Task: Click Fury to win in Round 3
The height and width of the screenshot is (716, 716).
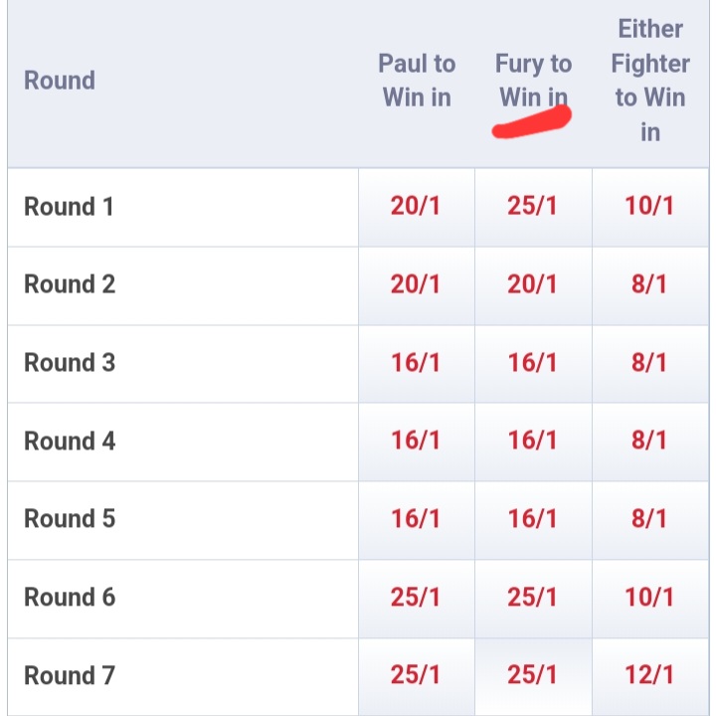Action: (x=533, y=363)
